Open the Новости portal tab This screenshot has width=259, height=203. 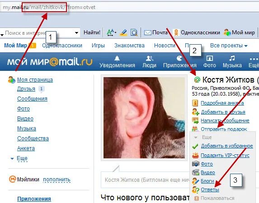[165, 46]
